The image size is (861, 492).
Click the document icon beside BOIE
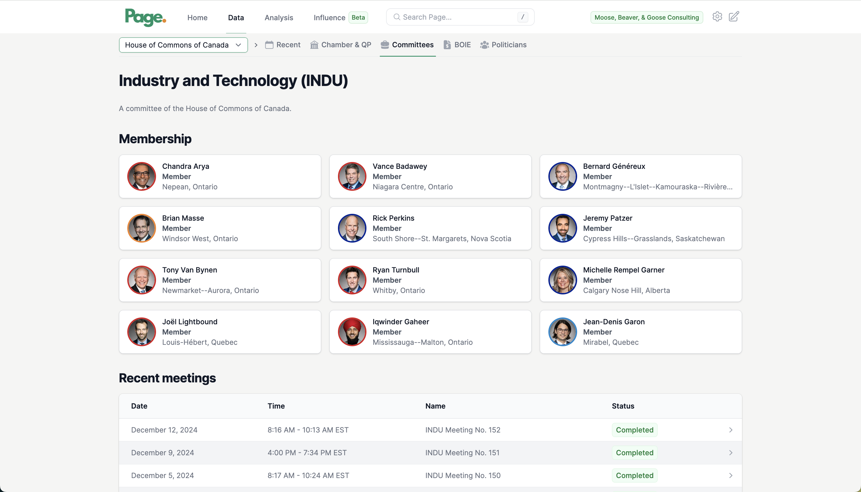coord(447,45)
